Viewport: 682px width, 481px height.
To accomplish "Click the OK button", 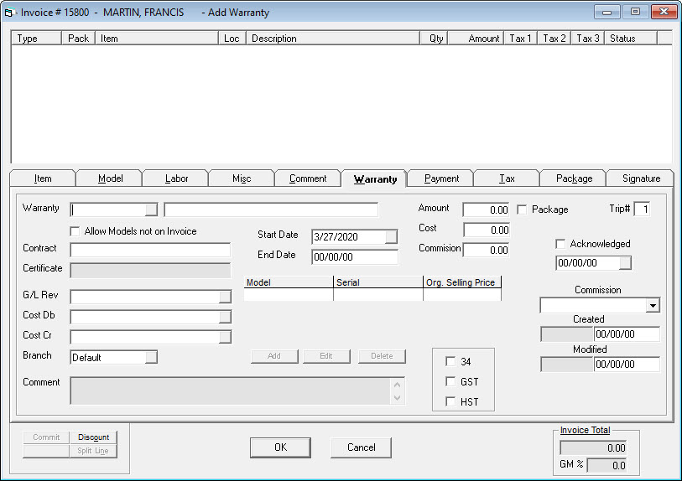I will tap(280, 447).
